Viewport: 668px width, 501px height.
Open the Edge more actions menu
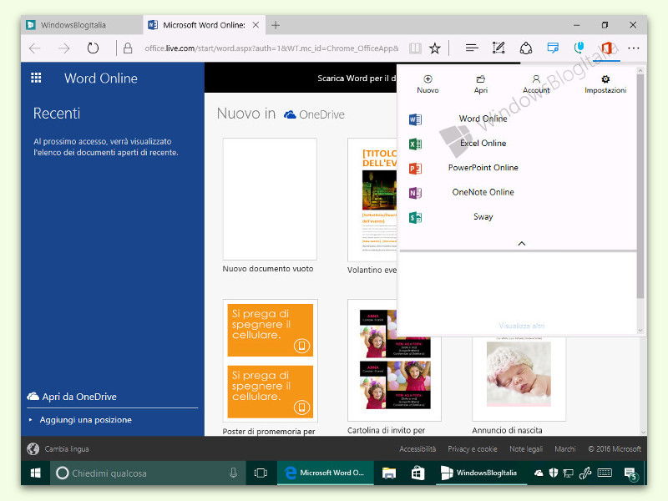click(634, 48)
